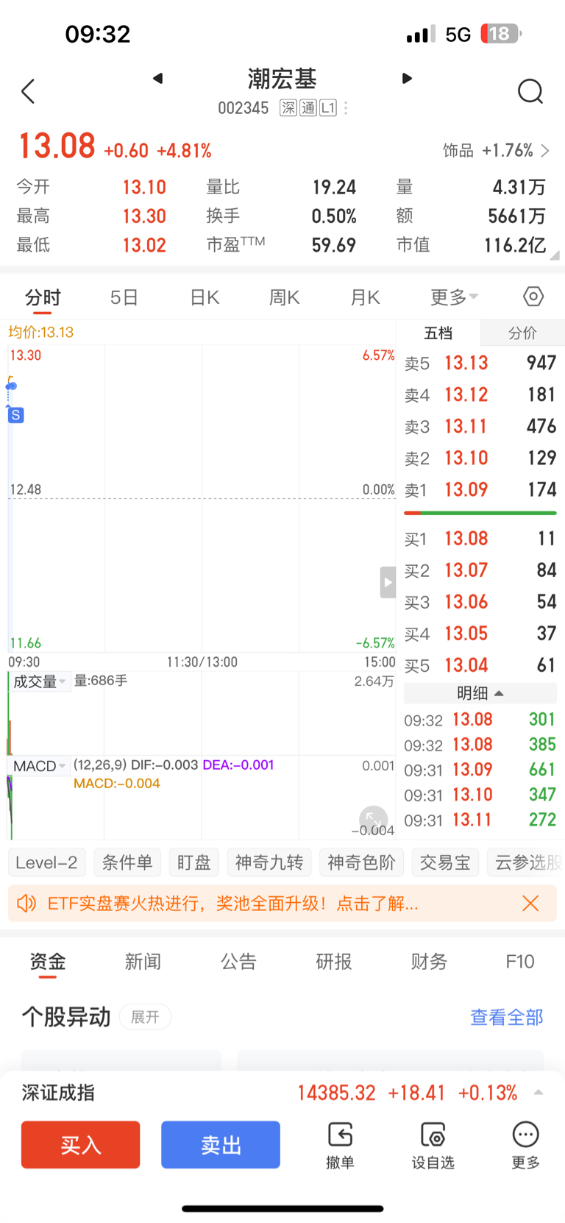Screen dimensions: 565x1223
Task: Tap the blue S marker on chart
Action: tap(15, 415)
